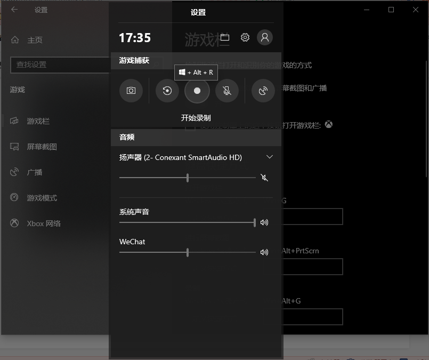429x360 pixels.
Task: Toggle the microphone while recording
Action: point(227,91)
